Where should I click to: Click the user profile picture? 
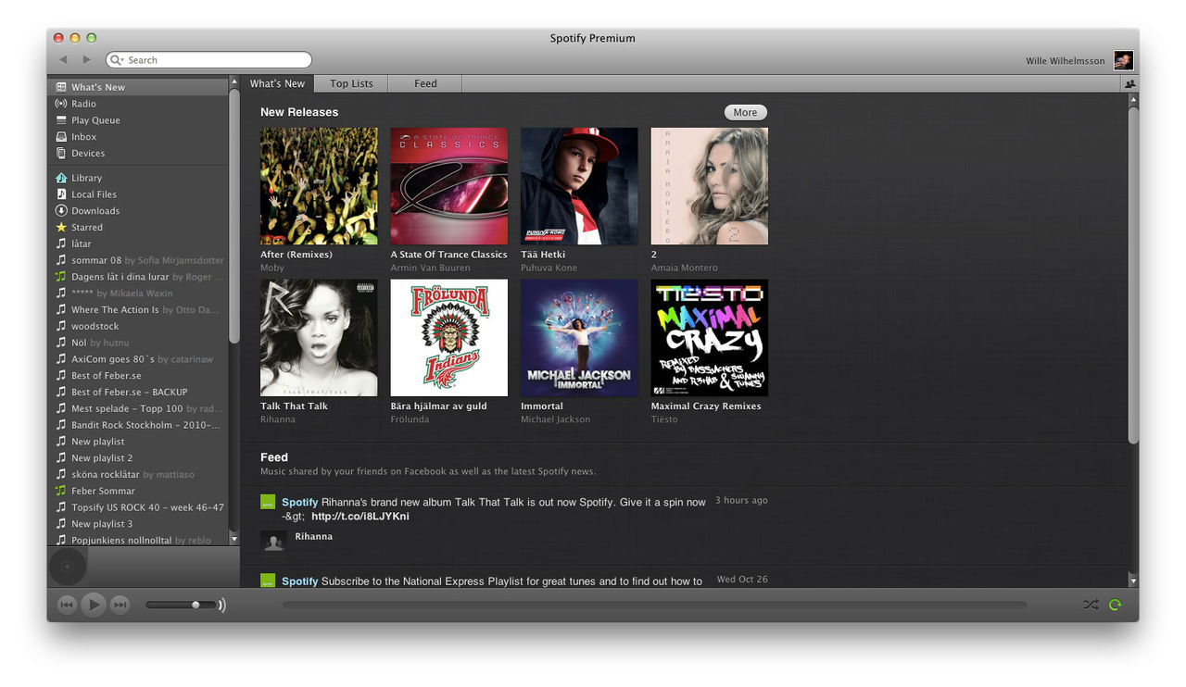(1123, 61)
